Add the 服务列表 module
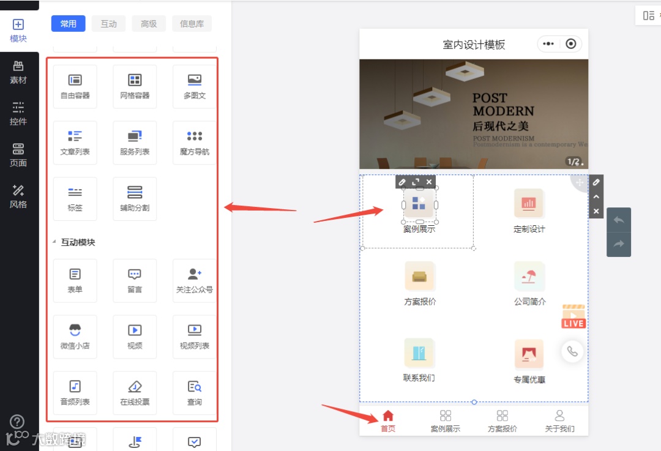This screenshot has height=451, width=661. tap(135, 143)
